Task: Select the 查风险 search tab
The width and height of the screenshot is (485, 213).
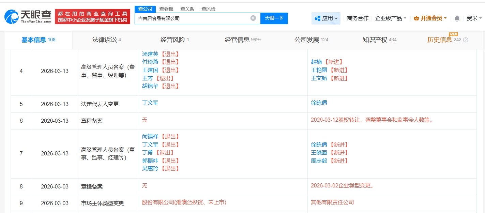Action: coord(208,9)
